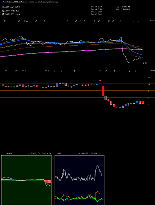Click the 'Pre C: 7.08' close value
The height and width of the screenshot is (205, 155).
point(96,14)
